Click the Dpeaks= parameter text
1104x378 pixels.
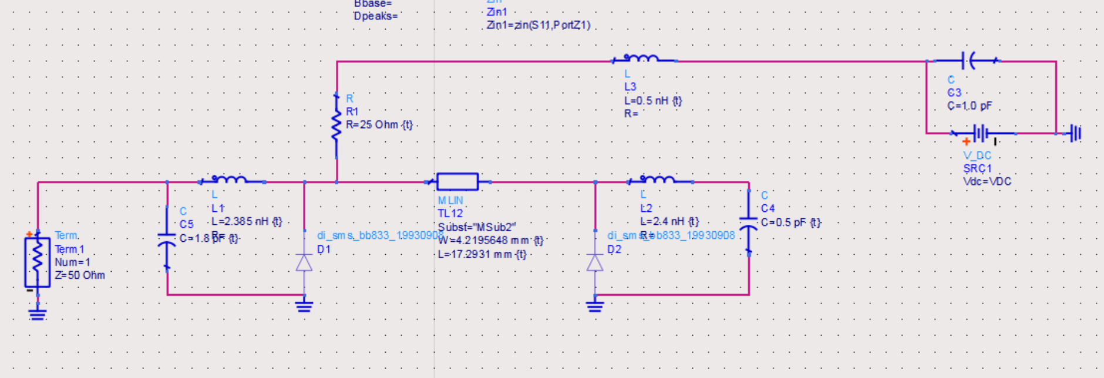pos(376,16)
